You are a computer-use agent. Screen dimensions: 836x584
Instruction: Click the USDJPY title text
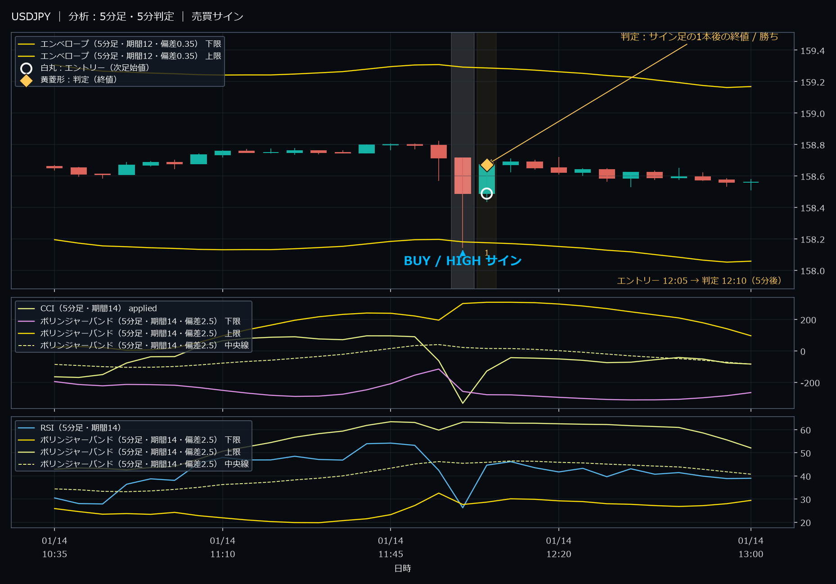[31, 17]
